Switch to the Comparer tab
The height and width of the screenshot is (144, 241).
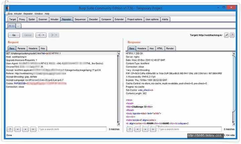pos(106,19)
